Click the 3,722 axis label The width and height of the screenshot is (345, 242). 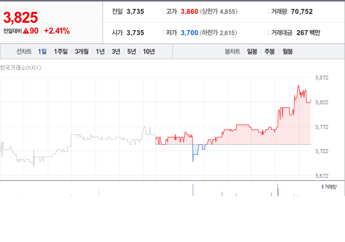coord(321,151)
